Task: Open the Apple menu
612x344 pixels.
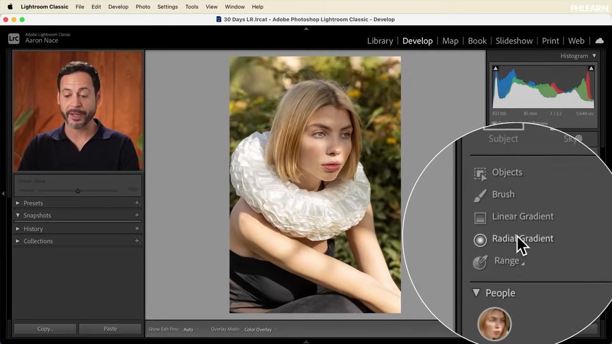Action: click(x=10, y=7)
